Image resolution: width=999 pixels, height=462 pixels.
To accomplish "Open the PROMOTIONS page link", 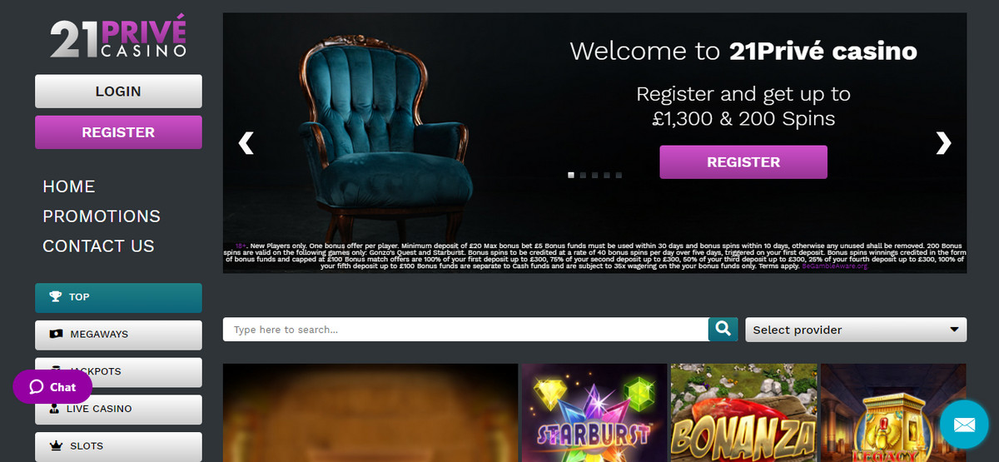I will coord(102,216).
